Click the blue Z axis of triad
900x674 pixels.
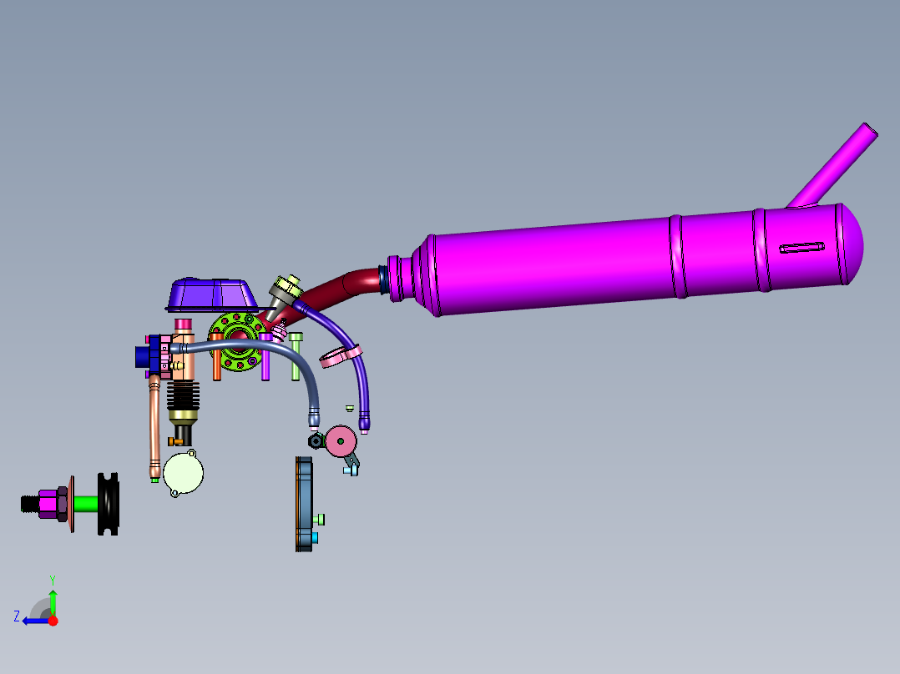click(34, 621)
